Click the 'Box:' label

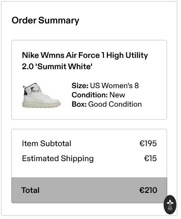pos(79,104)
